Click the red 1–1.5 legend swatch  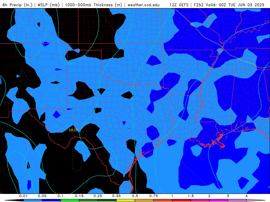182,200
